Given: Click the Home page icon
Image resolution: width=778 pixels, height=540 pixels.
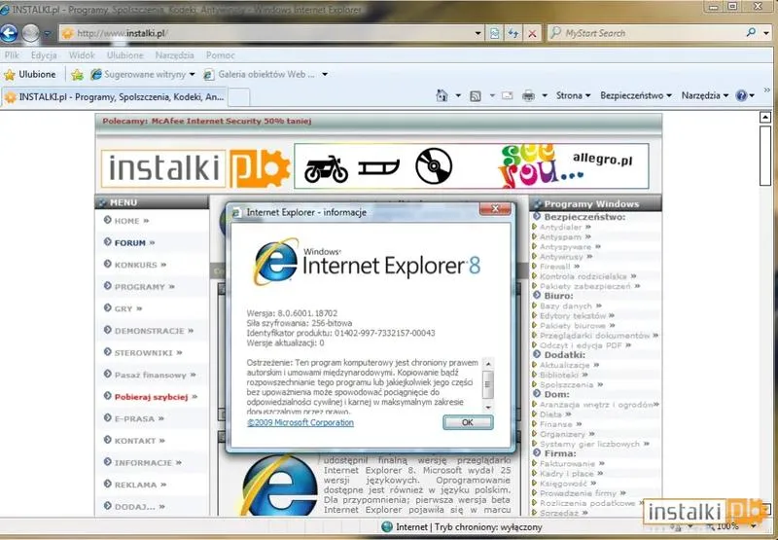Looking at the screenshot, I should (442, 95).
